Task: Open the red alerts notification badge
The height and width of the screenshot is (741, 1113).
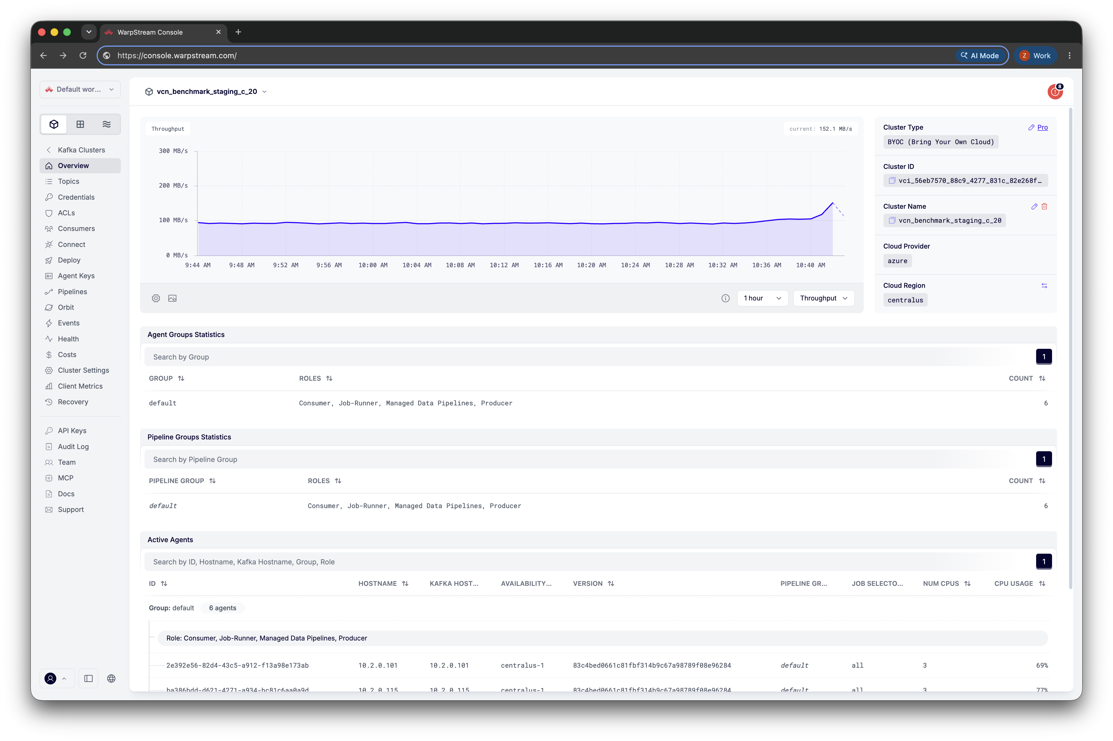Action: coord(1055,92)
